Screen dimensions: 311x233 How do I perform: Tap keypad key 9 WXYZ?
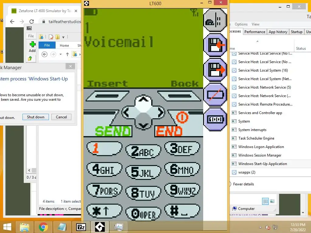coord(182,190)
